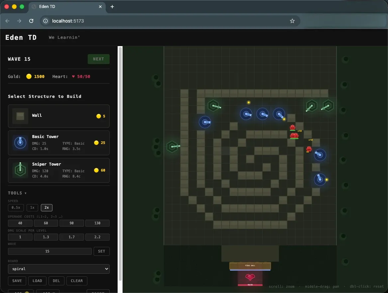Go back using the browser arrow
The width and height of the screenshot is (388, 293).
tap(7, 21)
